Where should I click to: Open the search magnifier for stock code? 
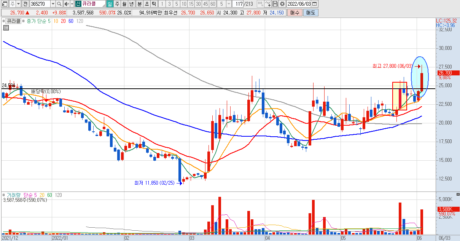click(60, 4)
